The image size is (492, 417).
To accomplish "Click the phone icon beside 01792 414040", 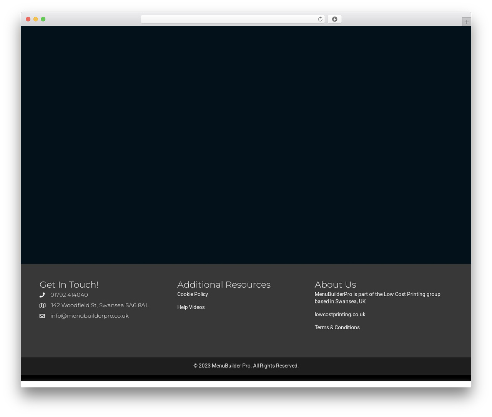I will pyautogui.click(x=42, y=295).
